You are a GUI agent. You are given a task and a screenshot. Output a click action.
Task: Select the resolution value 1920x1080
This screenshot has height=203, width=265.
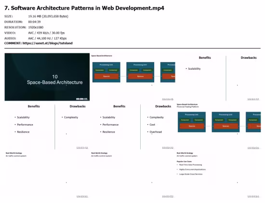(36, 27)
